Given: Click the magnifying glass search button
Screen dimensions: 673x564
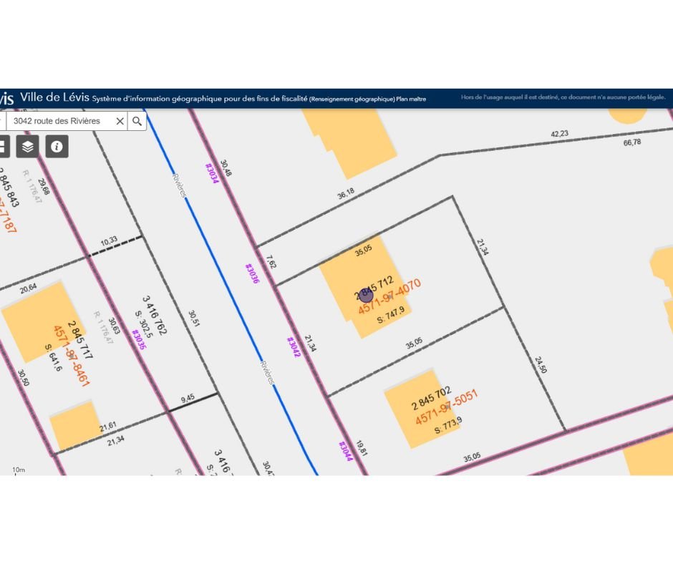Looking at the screenshot, I should (x=137, y=121).
